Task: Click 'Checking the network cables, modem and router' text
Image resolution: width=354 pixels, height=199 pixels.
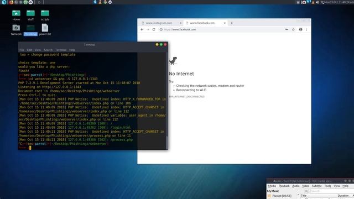Action: coord(210,86)
